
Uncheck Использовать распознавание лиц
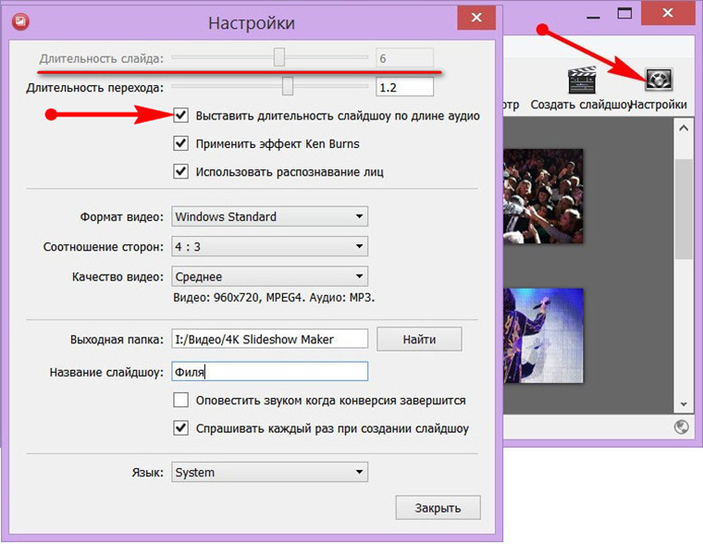[x=180, y=171]
